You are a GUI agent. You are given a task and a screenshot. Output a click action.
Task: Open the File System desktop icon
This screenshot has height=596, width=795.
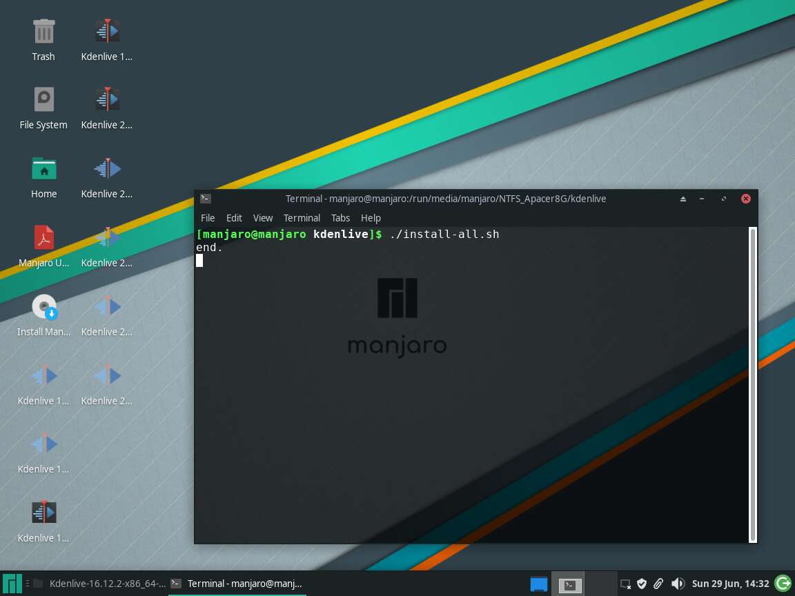(x=43, y=99)
